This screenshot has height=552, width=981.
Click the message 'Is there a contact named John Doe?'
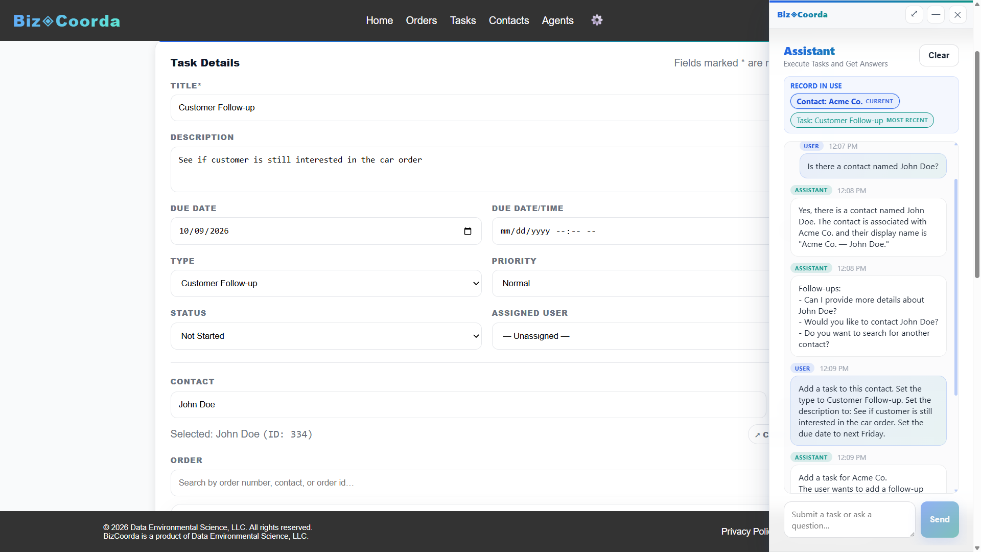pos(873,166)
